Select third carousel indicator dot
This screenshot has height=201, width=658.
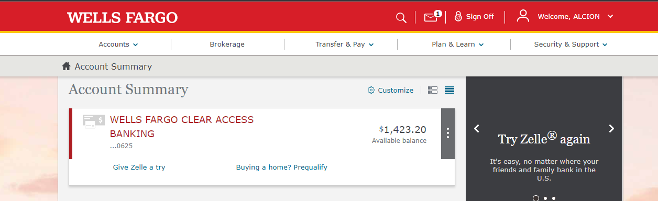[x=554, y=198]
